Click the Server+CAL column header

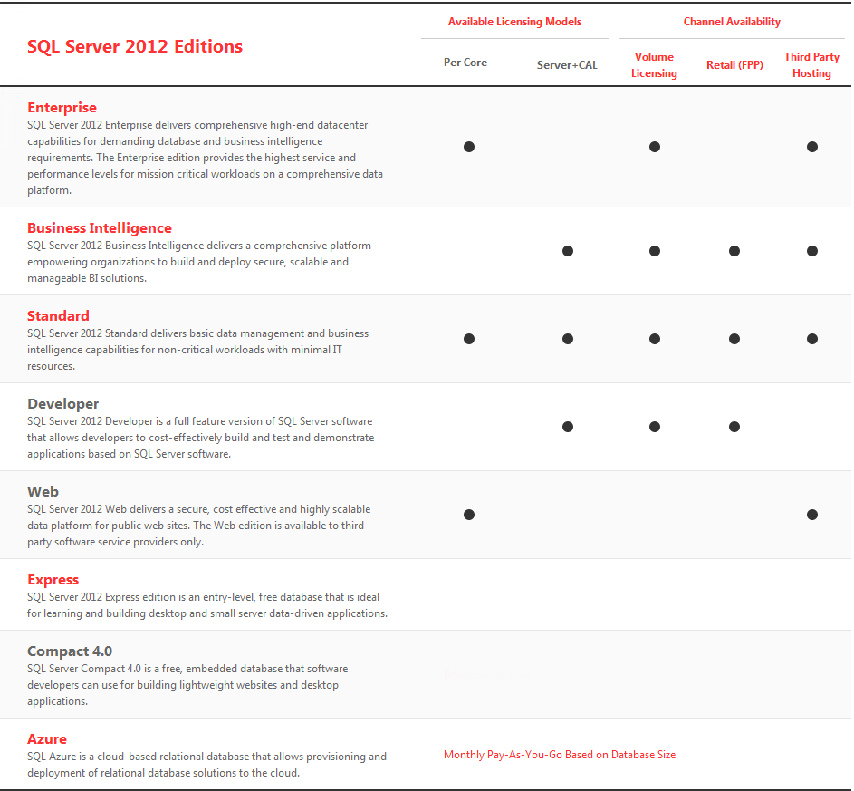click(x=567, y=65)
